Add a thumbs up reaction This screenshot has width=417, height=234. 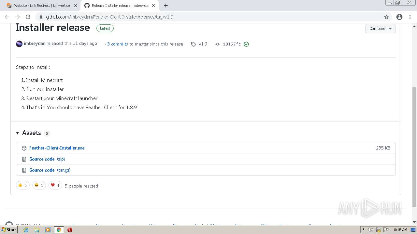[23, 185]
